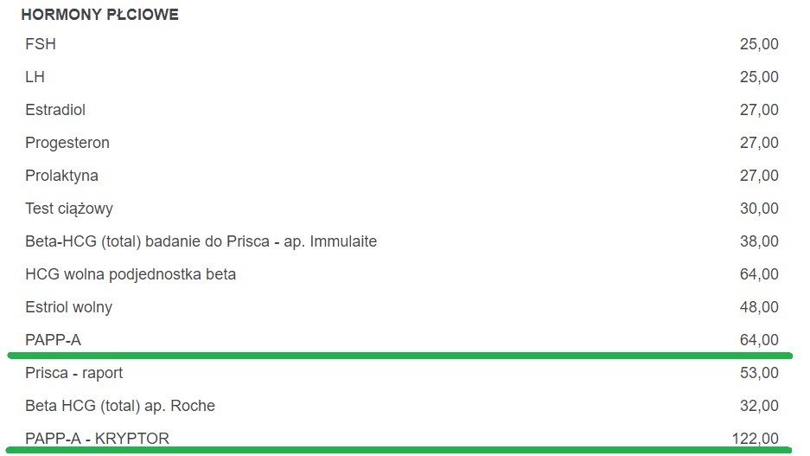This screenshot has width=810, height=456.
Task: Select the Estradiol entry
Action: tap(55, 110)
